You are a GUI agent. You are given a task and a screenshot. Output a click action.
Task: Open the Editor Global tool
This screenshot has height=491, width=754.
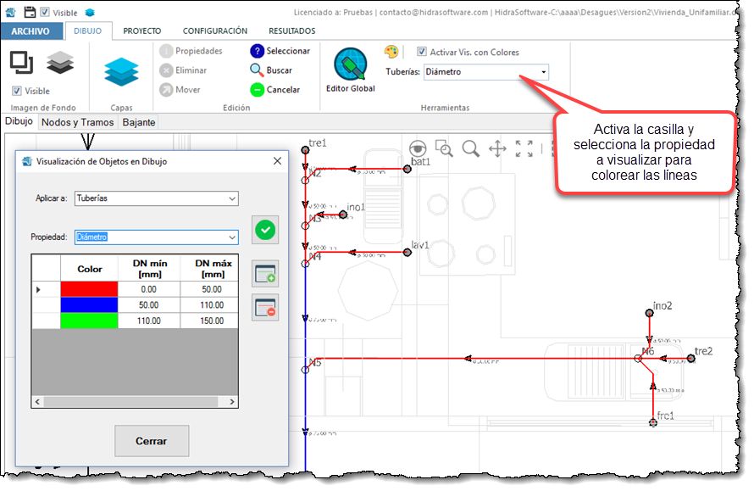(350, 70)
